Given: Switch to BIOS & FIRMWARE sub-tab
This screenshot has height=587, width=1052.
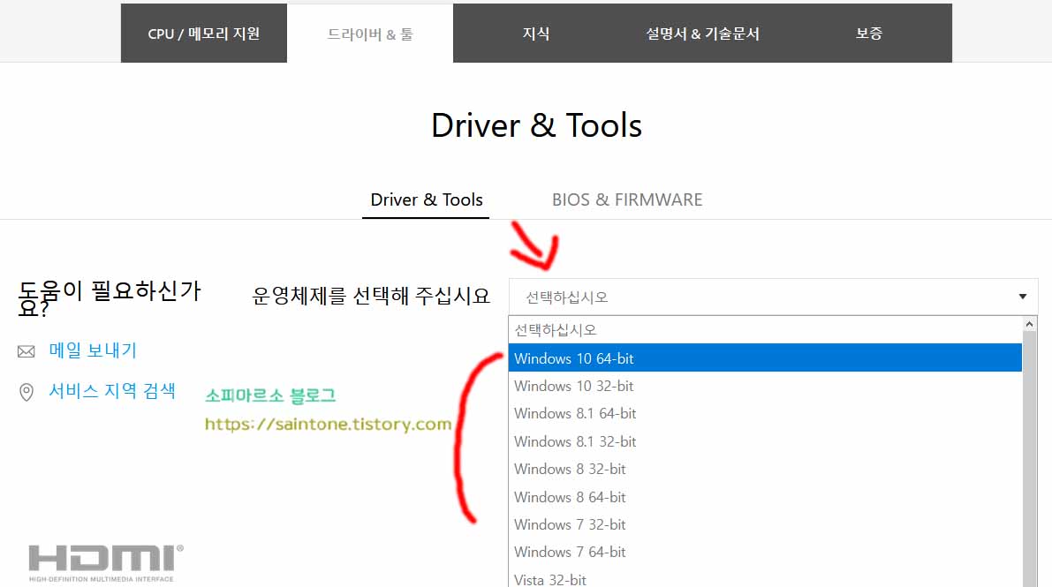Looking at the screenshot, I should [x=627, y=199].
